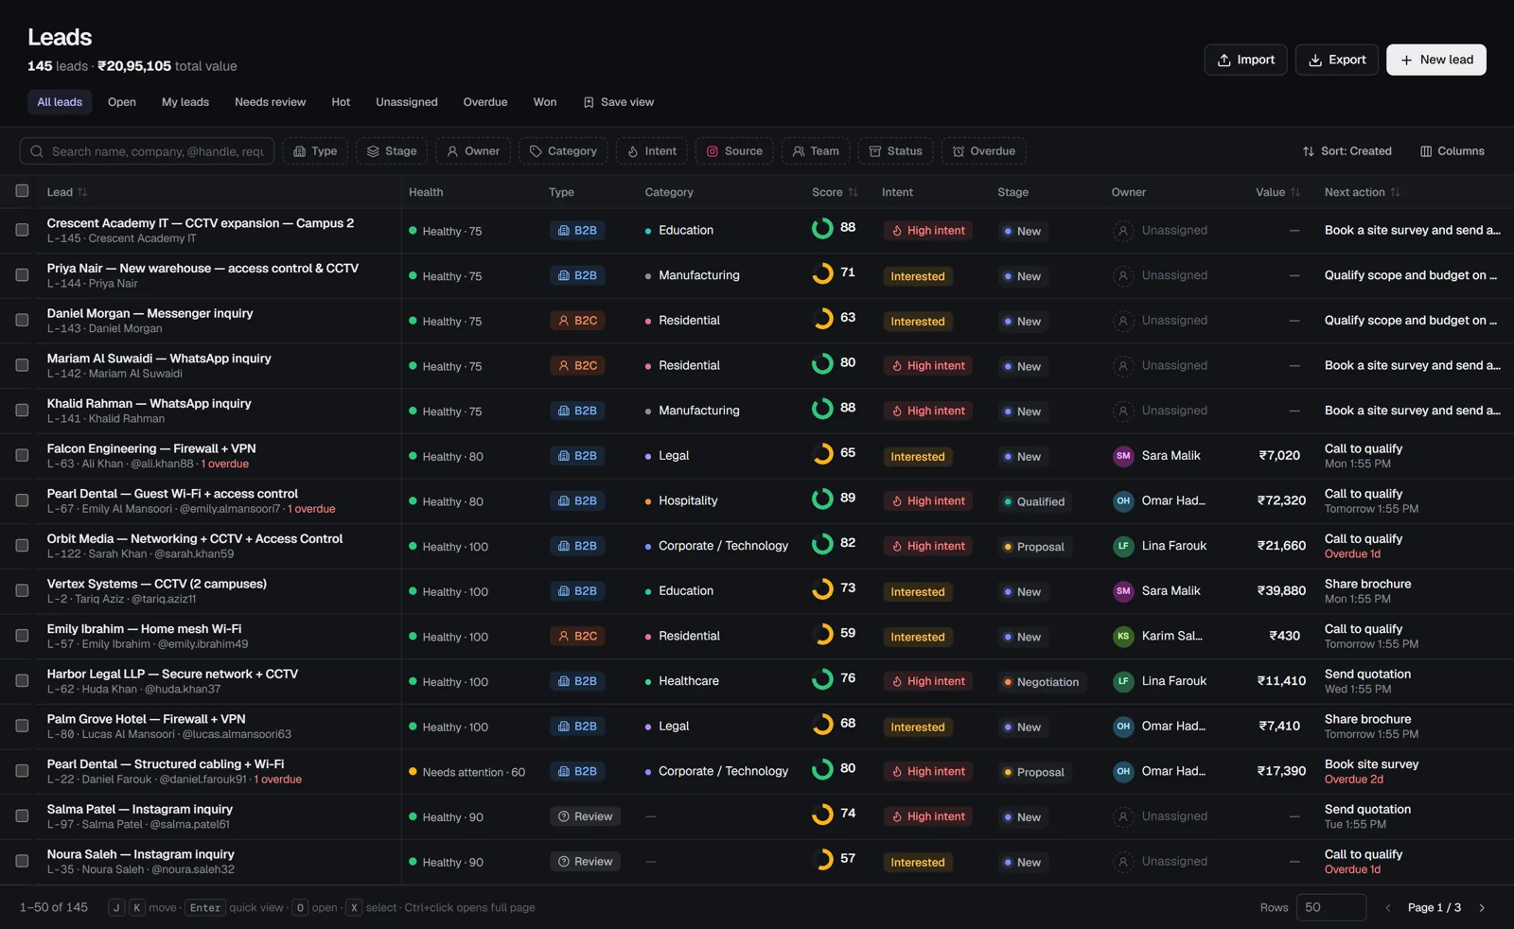Click the Import button
This screenshot has width=1514, height=929.
click(1245, 60)
